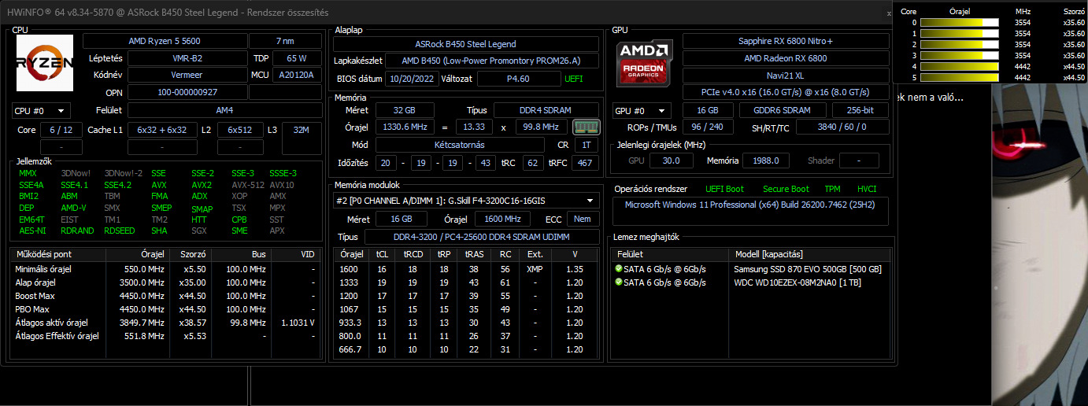
Task: Click the A20120A microcode value
Action: pyautogui.click(x=297, y=75)
